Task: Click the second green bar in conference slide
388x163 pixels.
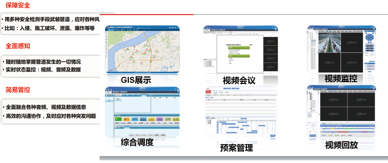Action: (239, 56)
